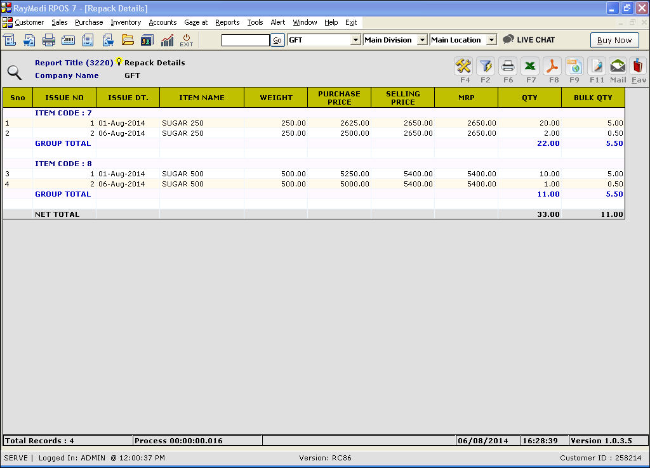This screenshot has width=650, height=468.
Task: Open the F4 tools settings icon
Action: [x=465, y=66]
